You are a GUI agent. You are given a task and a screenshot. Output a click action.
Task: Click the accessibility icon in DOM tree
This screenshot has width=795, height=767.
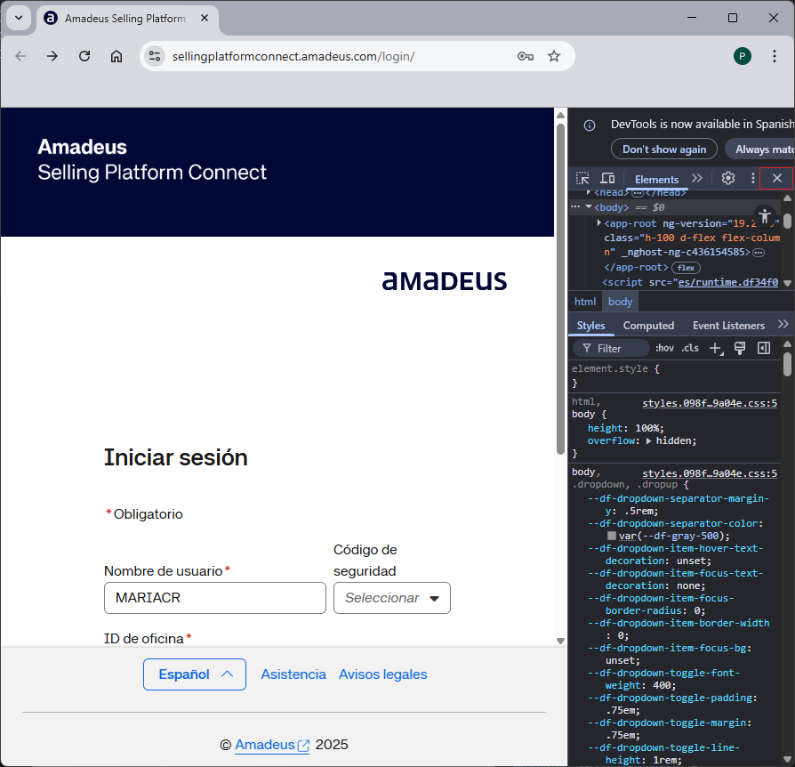click(x=765, y=215)
